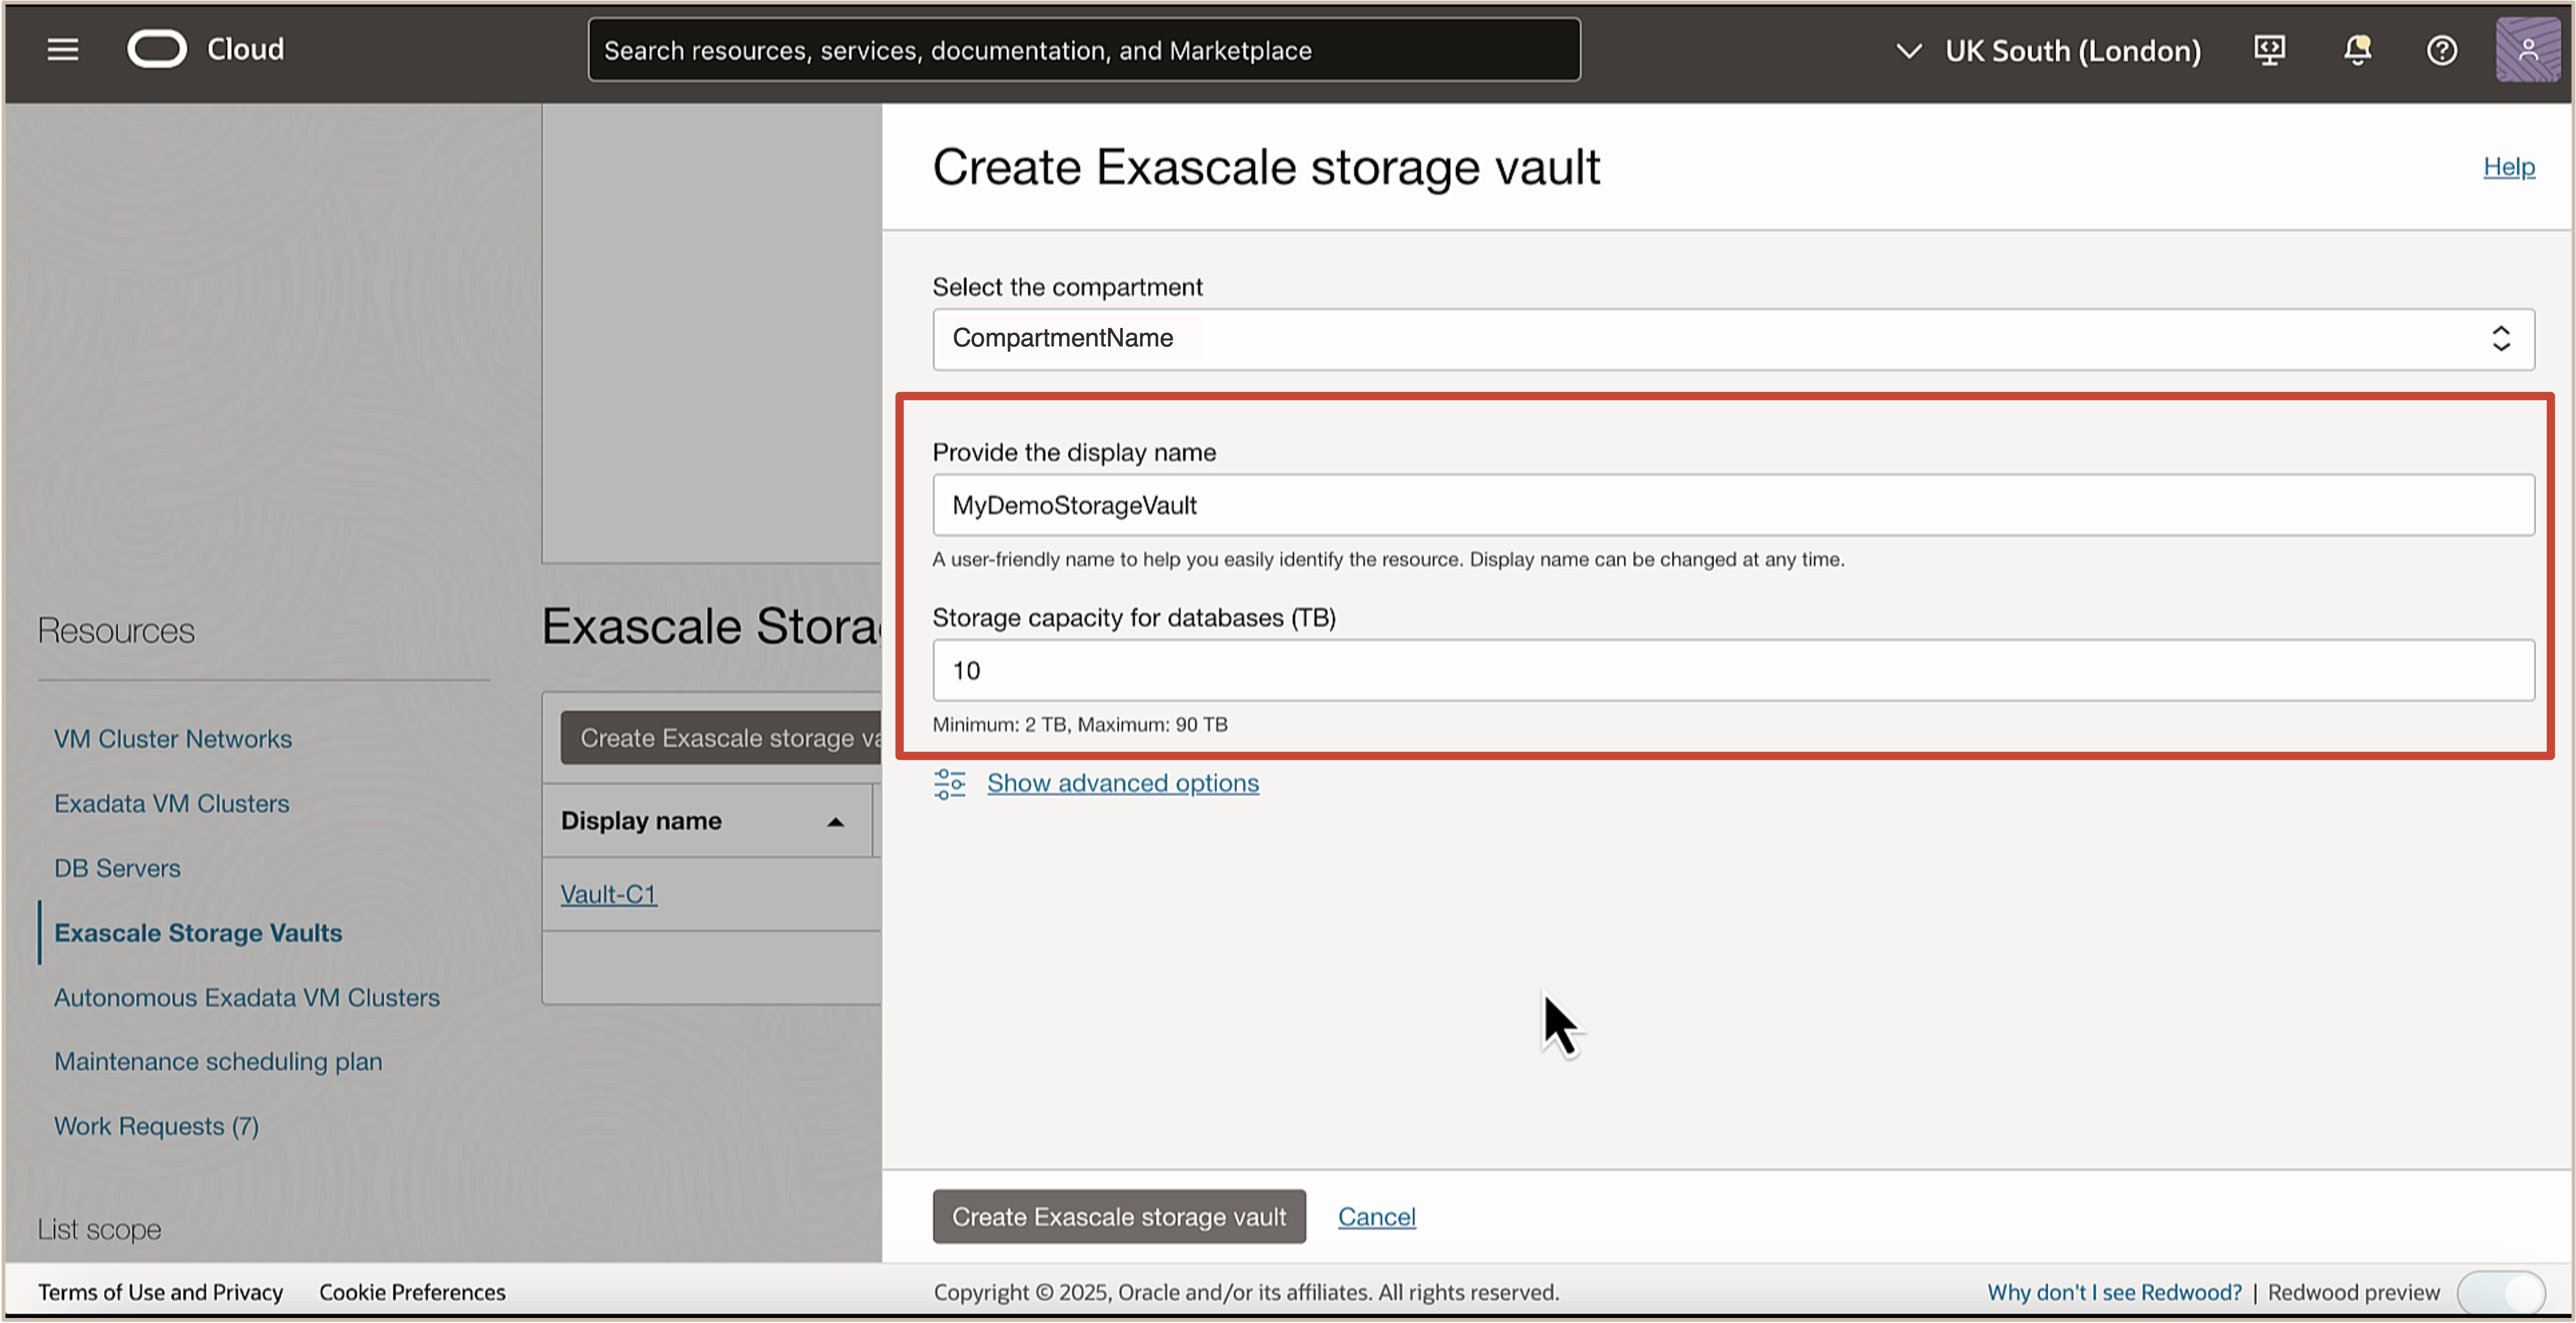Click the help question mark icon
This screenshot has width=2576, height=1323.
pyautogui.click(x=2441, y=50)
